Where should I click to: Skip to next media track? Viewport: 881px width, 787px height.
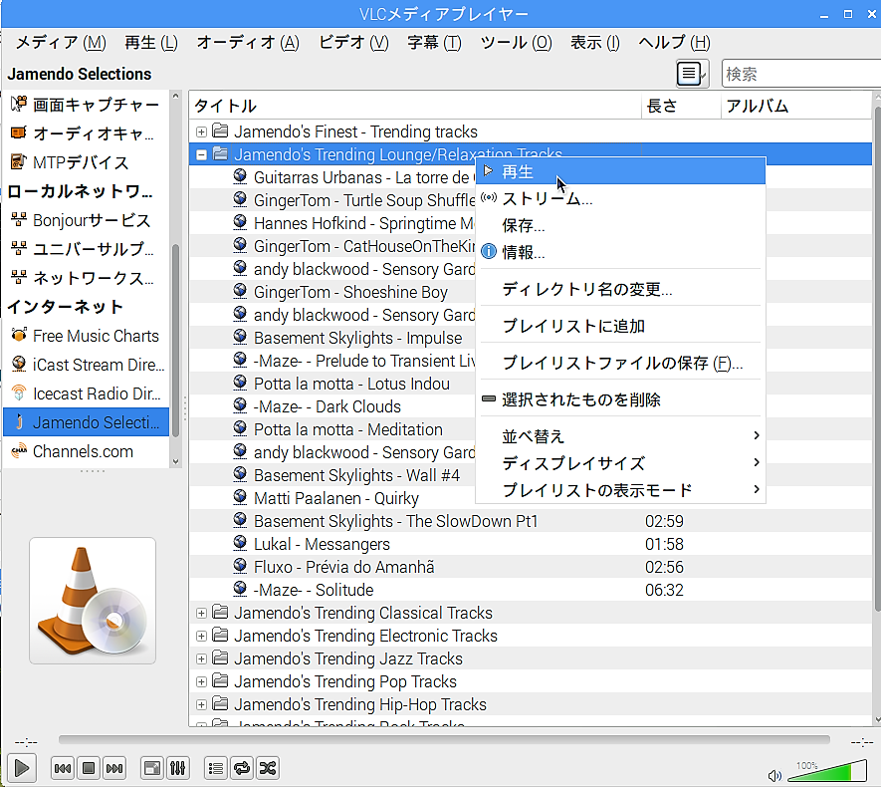[114, 768]
